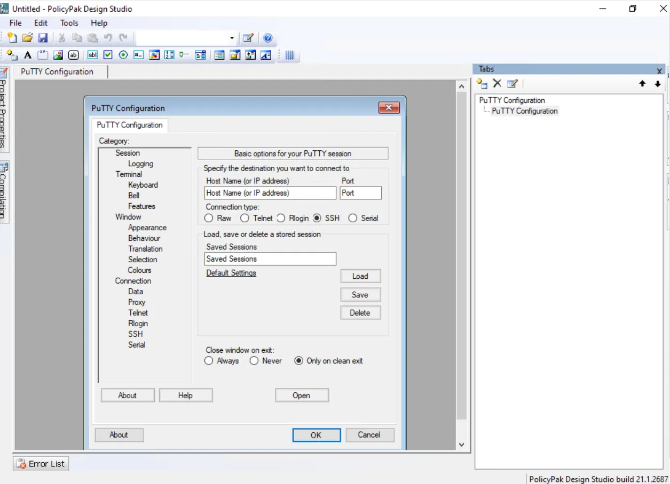This screenshot has width=670, height=484.
Task: Click edit tab pencil icon in Tabs panel
Action: click(x=513, y=84)
